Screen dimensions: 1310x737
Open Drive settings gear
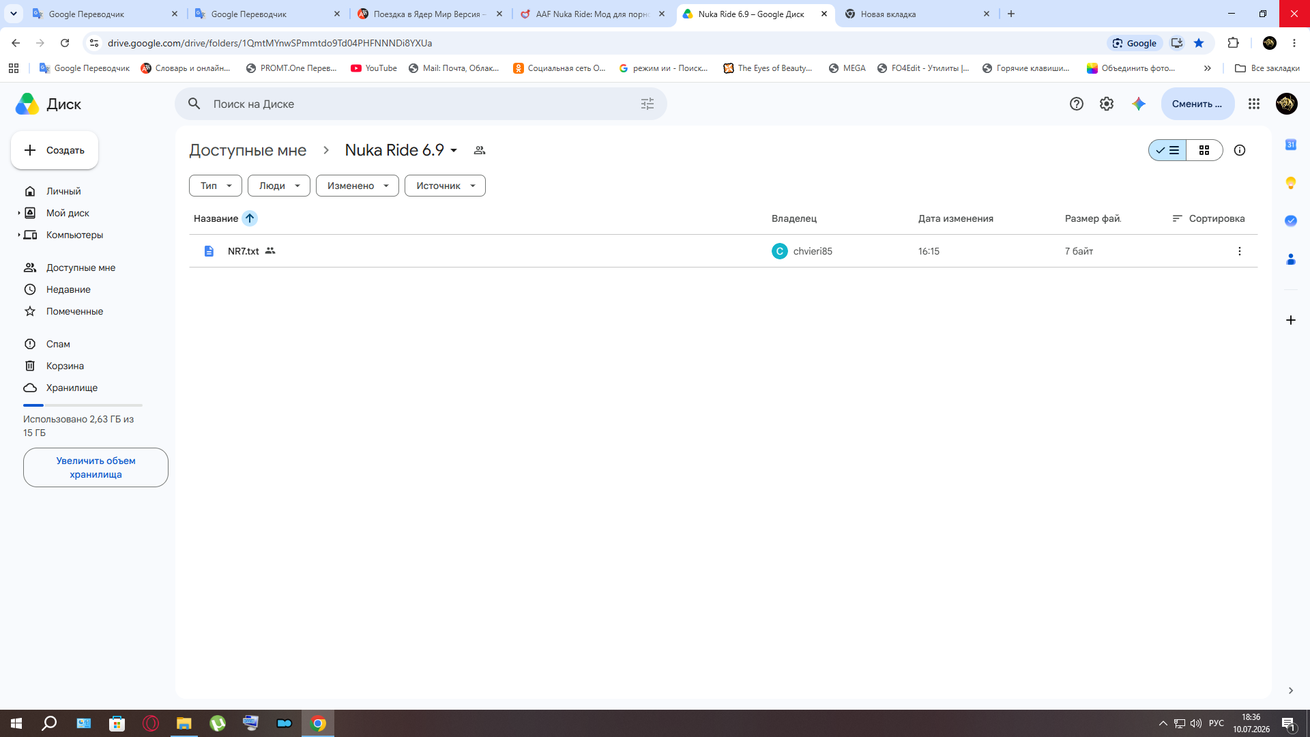(1106, 104)
